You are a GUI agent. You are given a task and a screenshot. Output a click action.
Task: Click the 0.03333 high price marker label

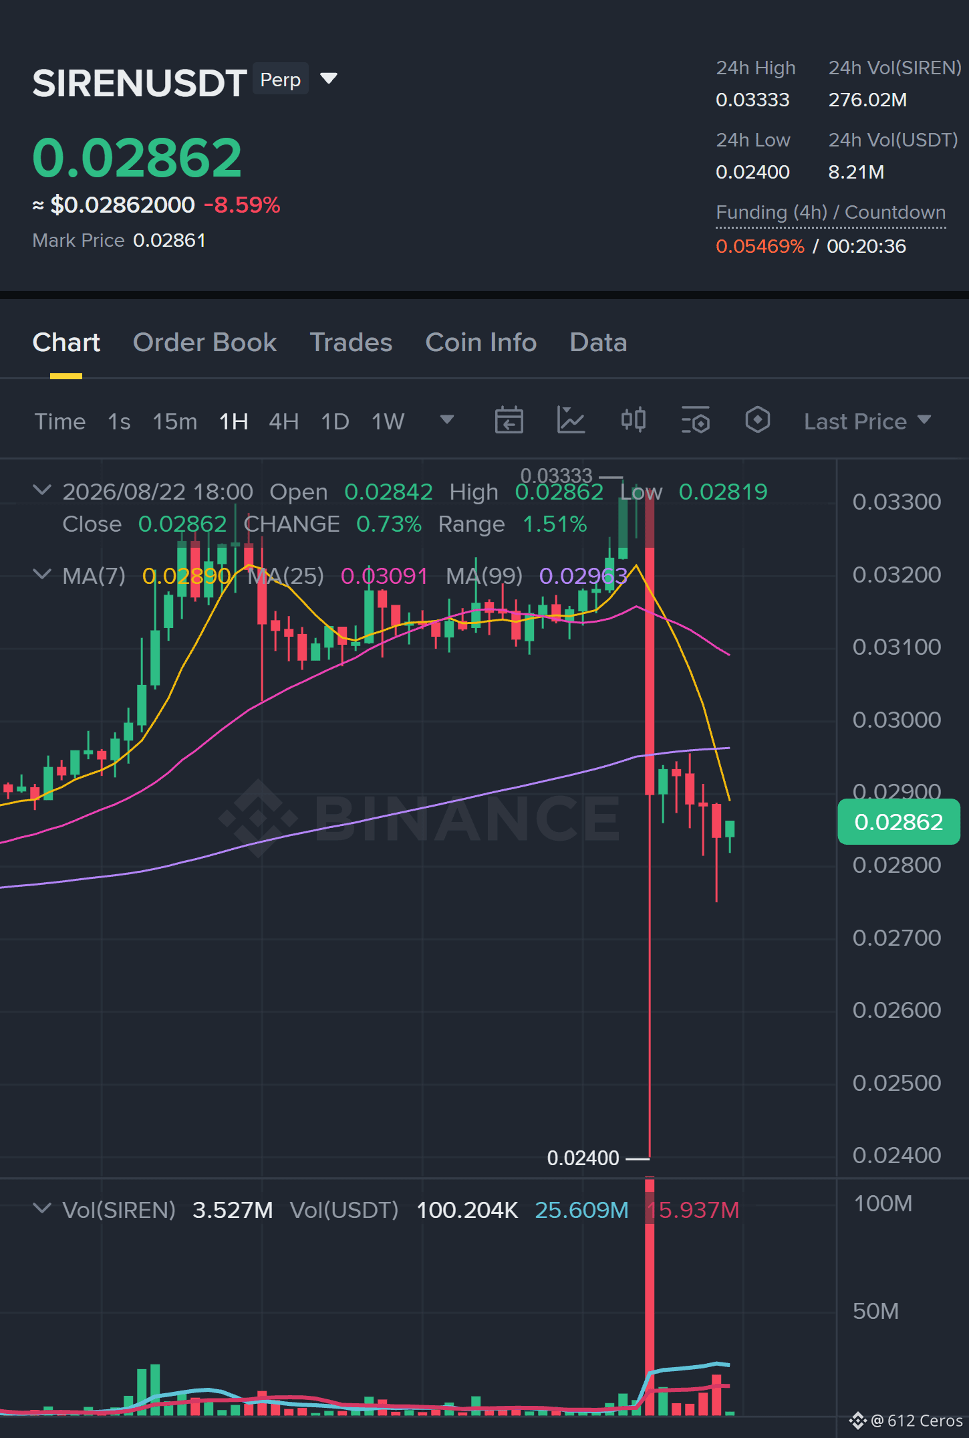coord(557,476)
